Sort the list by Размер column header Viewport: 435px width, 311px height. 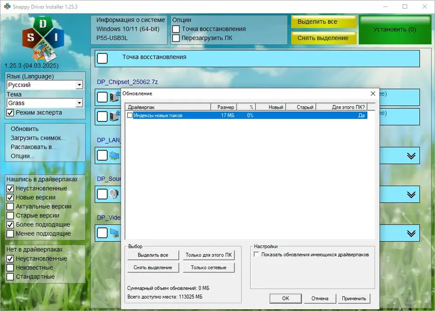coord(224,107)
